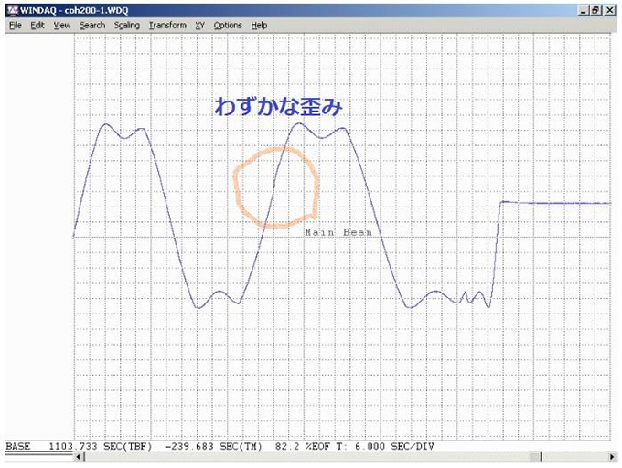Click the horizontal scrollbar thumb
This screenshot has width=622, height=468.
tap(536, 457)
